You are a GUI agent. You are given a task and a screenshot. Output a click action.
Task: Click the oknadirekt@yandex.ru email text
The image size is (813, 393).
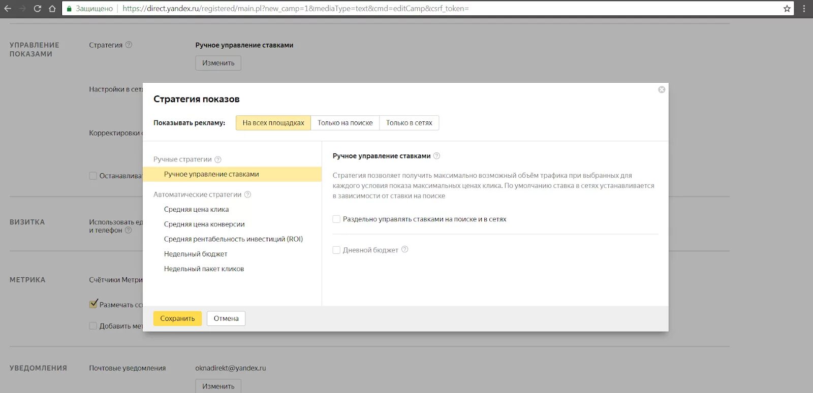pyautogui.click(x=231, y=368)
